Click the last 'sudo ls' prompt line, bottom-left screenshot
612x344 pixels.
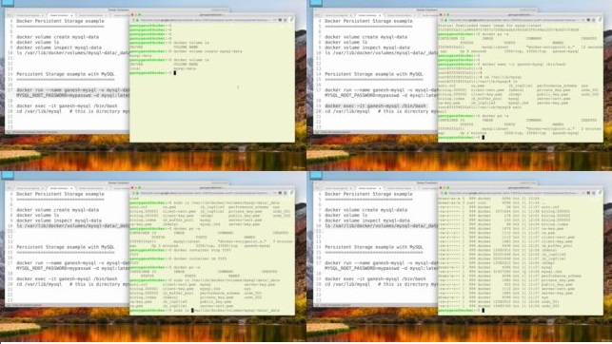(x=205, y=311)
